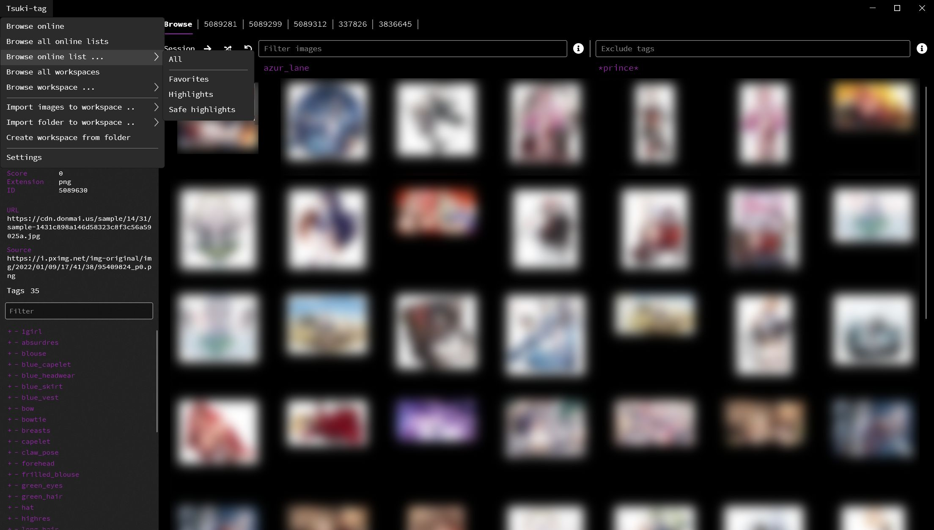Image resolution: width=934 pixels, height=530 pixels.
Task: Click the plus icon for tag capelet
Action: (9, 442)
